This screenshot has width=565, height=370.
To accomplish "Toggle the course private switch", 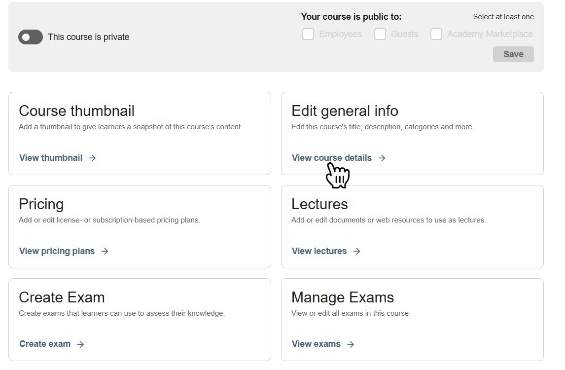I will coord(31,37).
